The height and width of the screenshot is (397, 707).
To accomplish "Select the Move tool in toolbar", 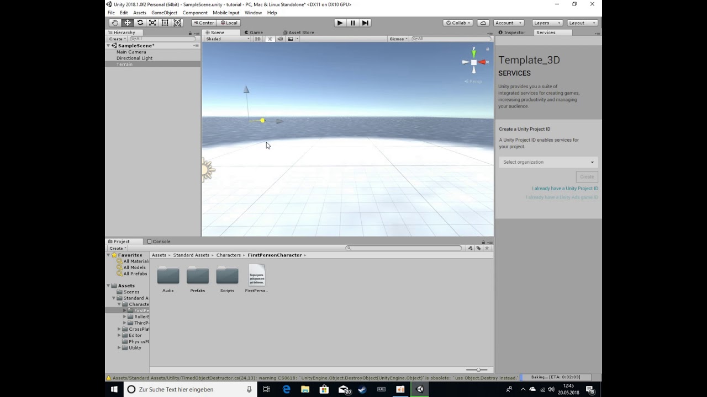I will pos(128,23).
